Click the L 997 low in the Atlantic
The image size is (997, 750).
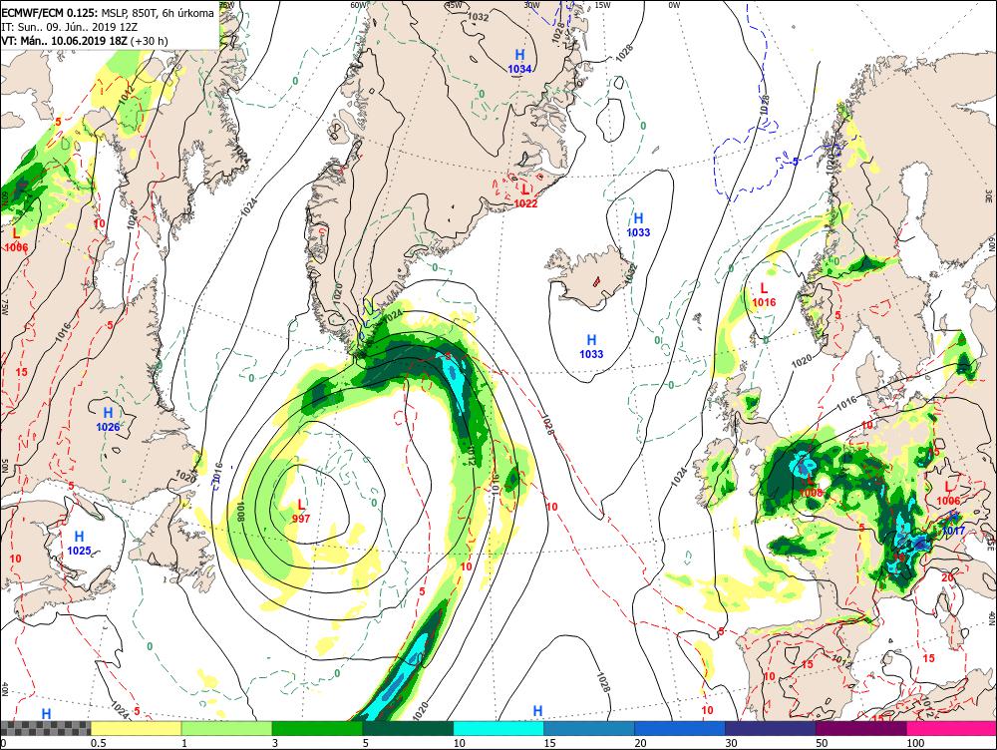[x=301, y=512]
